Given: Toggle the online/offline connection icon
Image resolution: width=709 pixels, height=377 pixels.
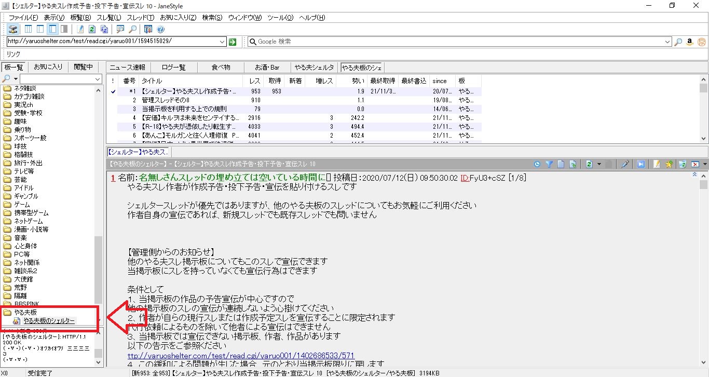Looking at the screenshot, I should (12, 29).
